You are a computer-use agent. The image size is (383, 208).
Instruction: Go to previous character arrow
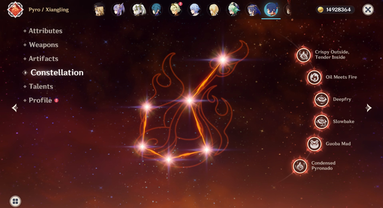click(x=15, y=108)
